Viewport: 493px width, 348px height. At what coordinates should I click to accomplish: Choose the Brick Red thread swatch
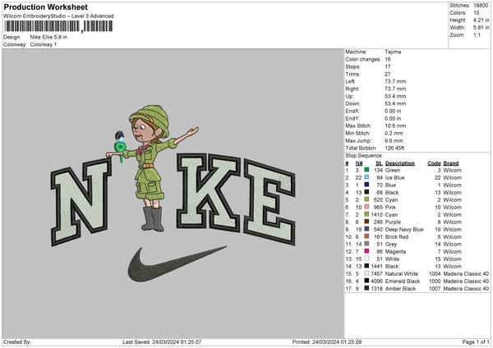point(367,236)
